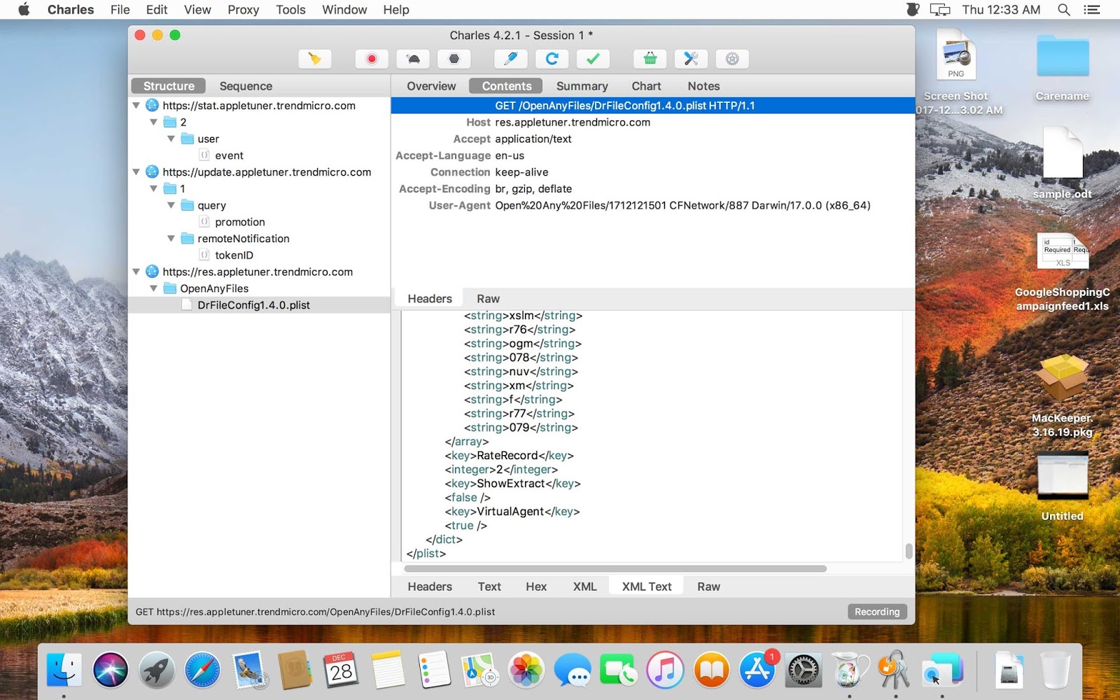Collapse update.appletuner.trendmicro.com host node

coord(136,172)
